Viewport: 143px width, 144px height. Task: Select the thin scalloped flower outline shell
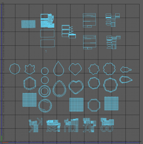pyautogui.click(x=109, y=69)
